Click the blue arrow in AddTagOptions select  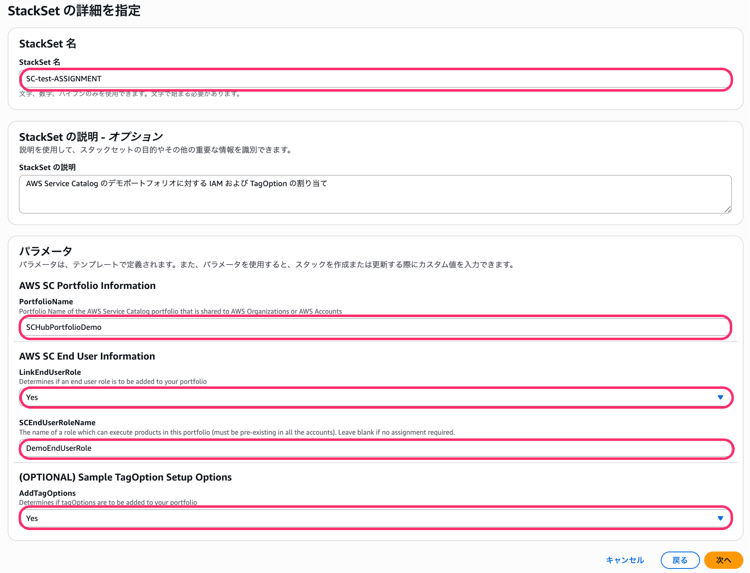click(720, 519)
